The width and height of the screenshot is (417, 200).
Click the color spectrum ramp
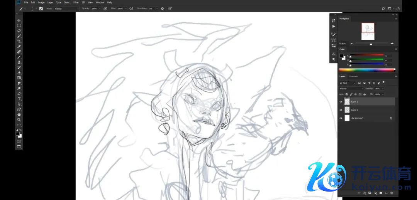click(367, 70)
